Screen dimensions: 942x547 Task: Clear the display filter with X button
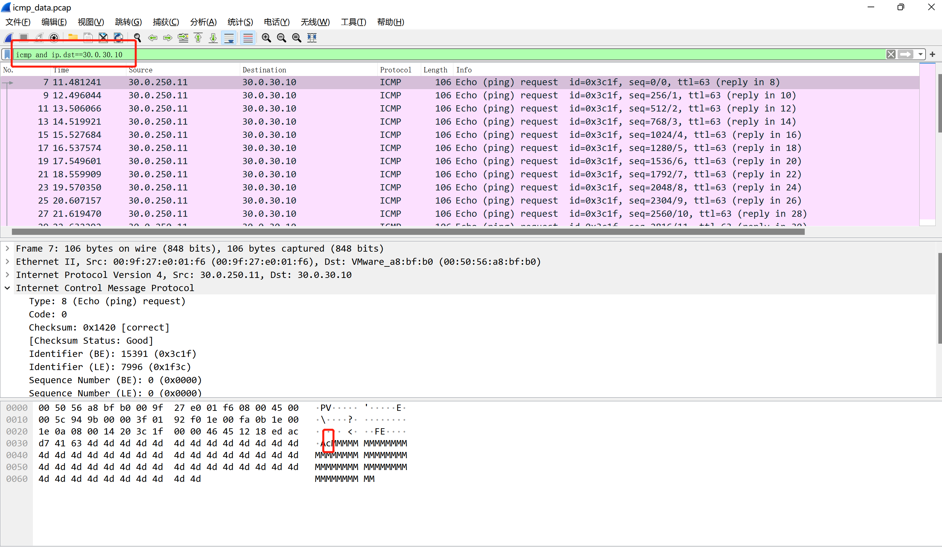[x=891, y=55]
